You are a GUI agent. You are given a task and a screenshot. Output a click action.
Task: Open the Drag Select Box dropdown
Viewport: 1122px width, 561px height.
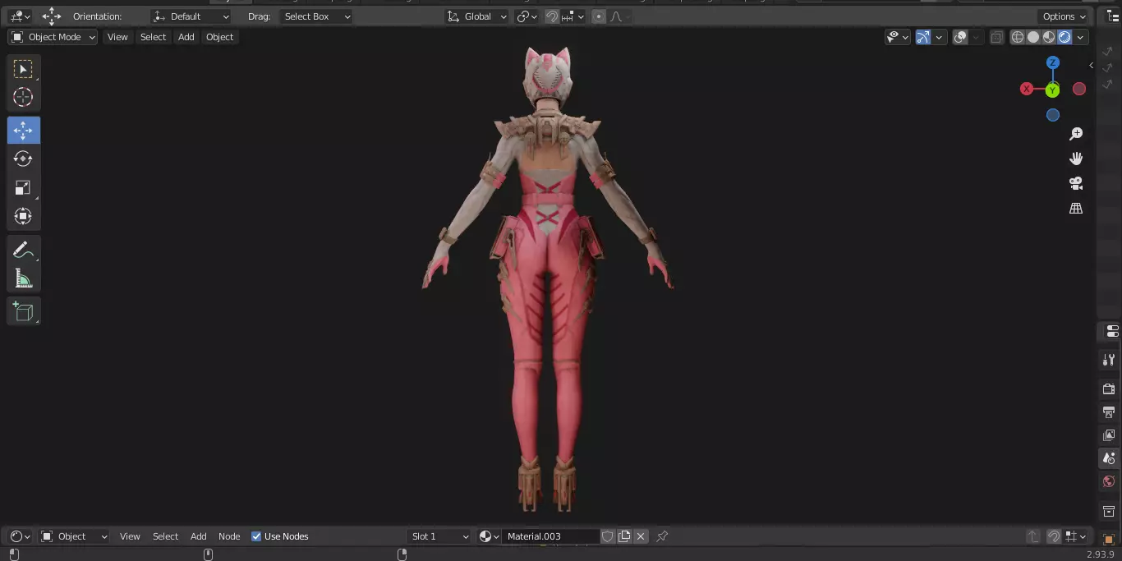point(316,16)
